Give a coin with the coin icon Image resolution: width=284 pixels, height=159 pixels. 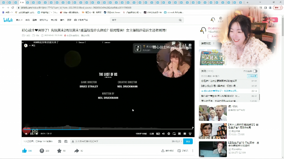[x=42, y=151]
